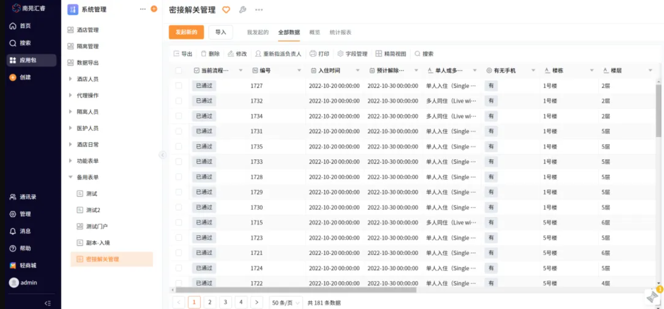Tick the checkbox for row 1732
Image resolution: width=664 pixels, height=309 pixels.
pyautogui.click(x=179, y=101)
